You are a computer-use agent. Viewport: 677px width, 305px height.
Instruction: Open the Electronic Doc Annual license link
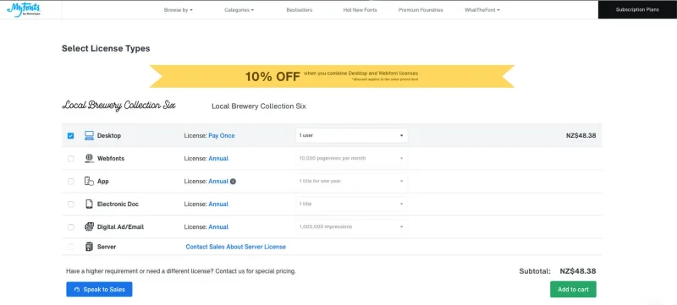(218, 204)
